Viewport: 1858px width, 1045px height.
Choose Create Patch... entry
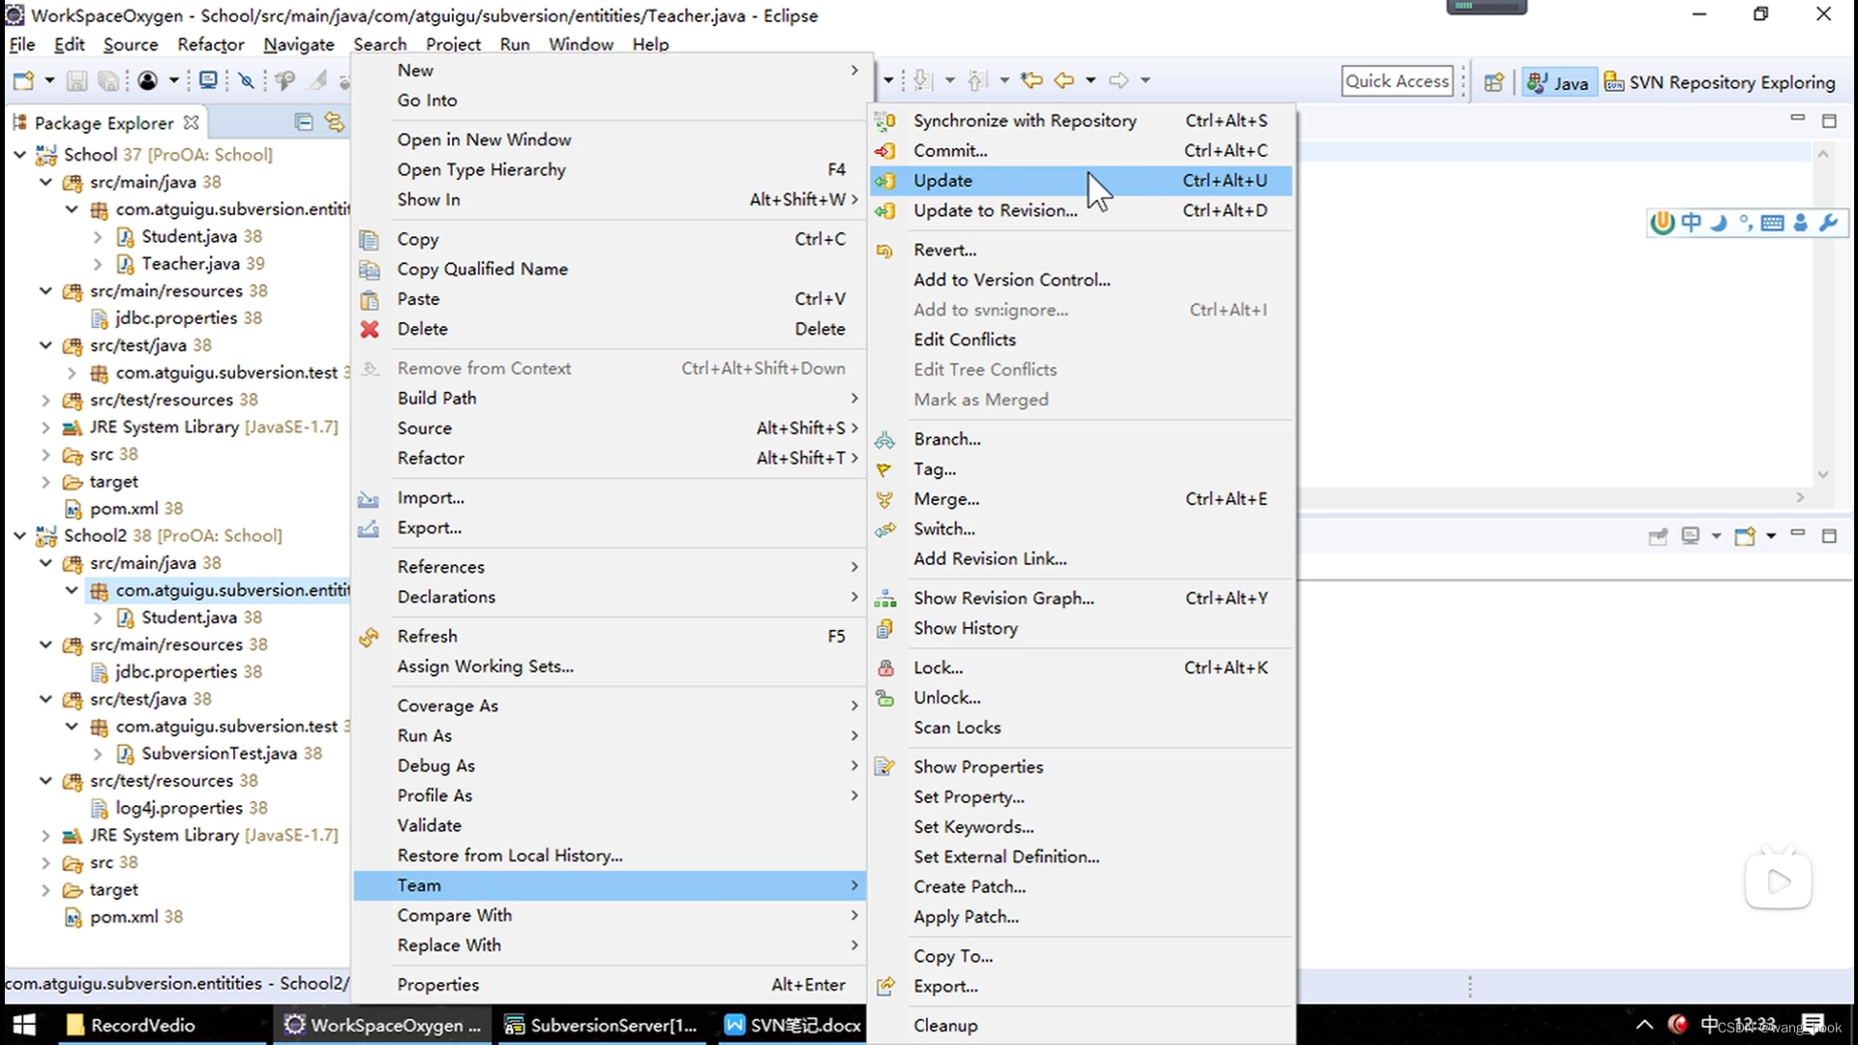tap(1081, 886)
